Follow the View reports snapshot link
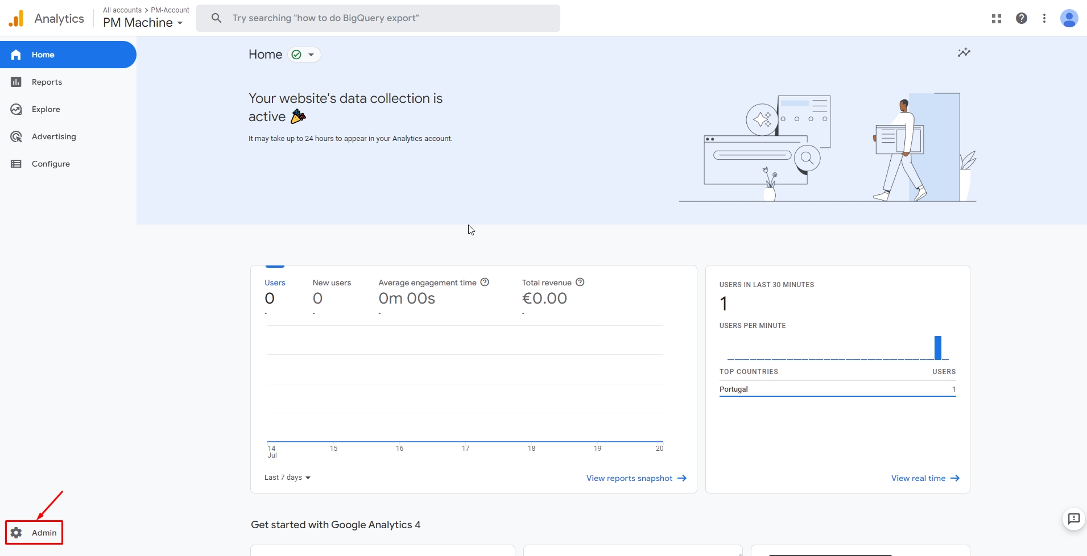The height and width of the screenshot is (556, 1087). 637,478
